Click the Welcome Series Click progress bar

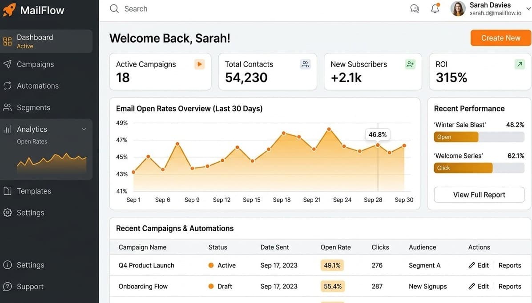[x=479, y=168]
